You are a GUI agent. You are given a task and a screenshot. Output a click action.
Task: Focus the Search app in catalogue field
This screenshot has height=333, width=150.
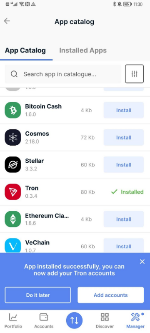tap(63, 74)
